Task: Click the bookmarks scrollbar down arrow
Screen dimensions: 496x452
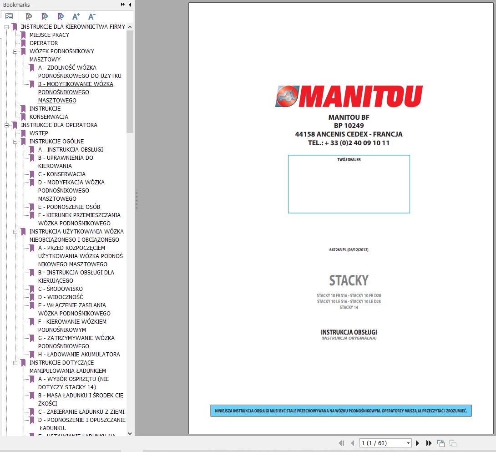Action: click(x=130, y=434)
